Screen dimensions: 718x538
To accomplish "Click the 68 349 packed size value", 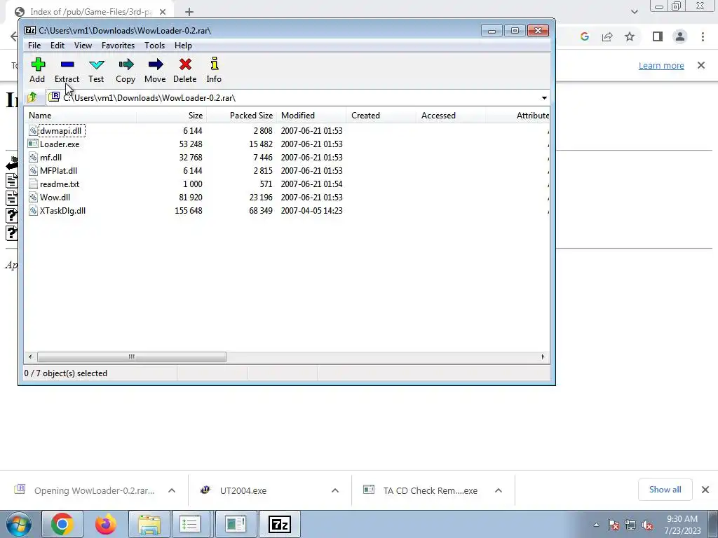I will coord(261,210).
